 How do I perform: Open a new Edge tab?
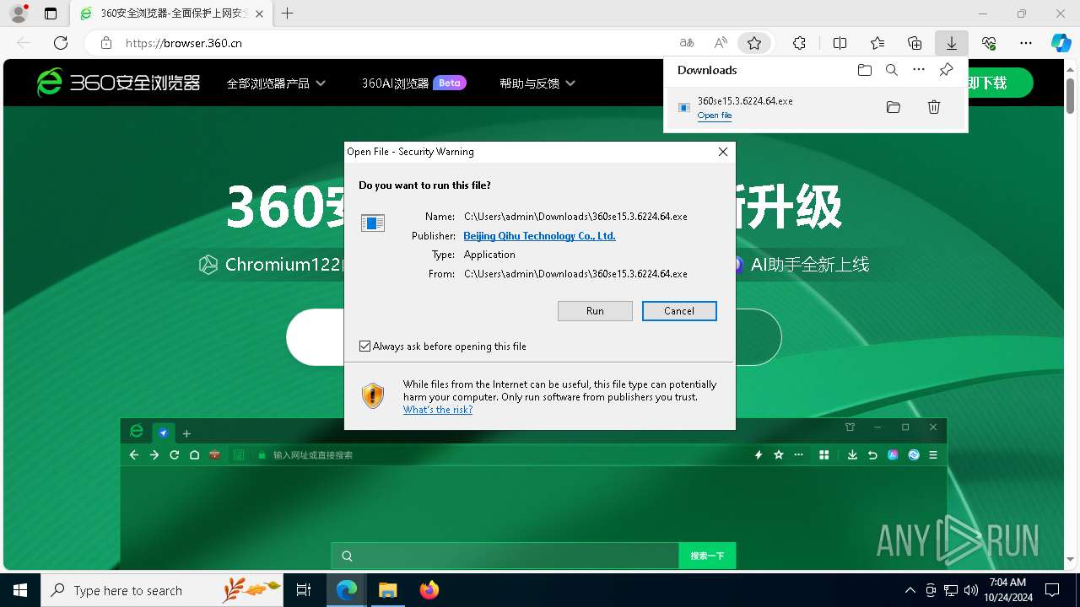[x=288, y=13]
